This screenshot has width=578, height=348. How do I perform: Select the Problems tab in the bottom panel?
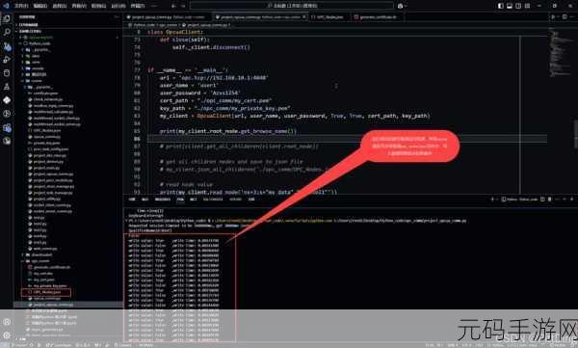coord(132,200)
